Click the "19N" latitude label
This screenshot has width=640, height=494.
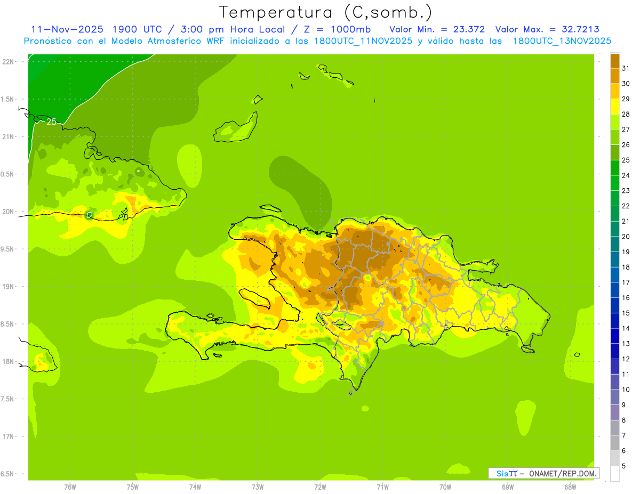(x=8, y=287)
